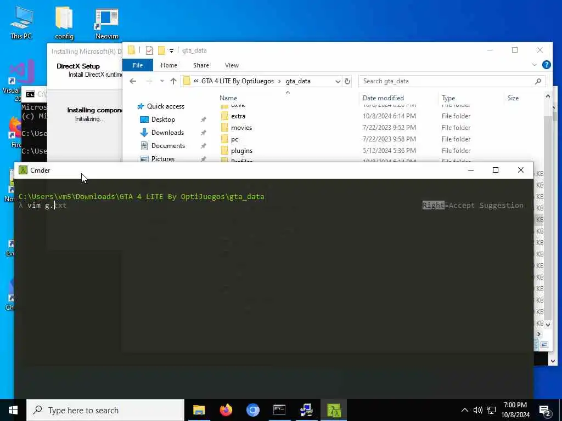Image resolution: width=562 pixels, height=421 pixels.
Task: Open Explorer help question mark
Action: tap(546, 65)
